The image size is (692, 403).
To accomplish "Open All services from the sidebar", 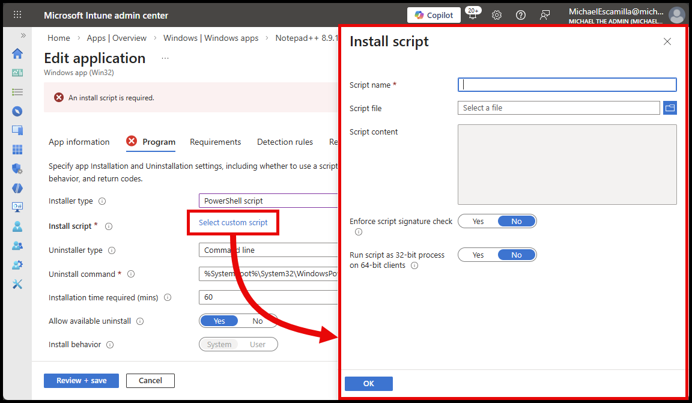I will click(x=17, y=92).
